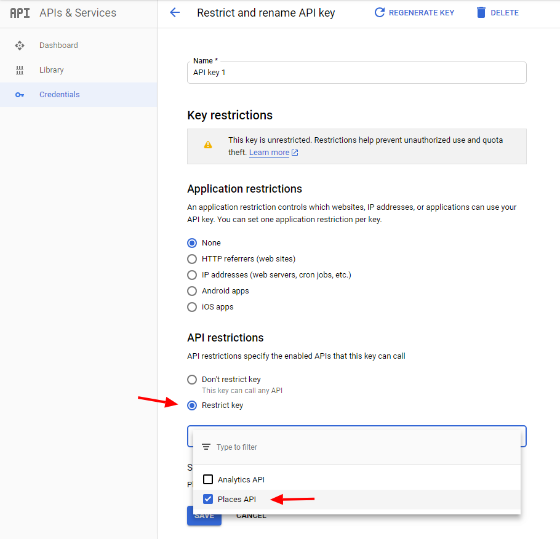Viewport: 560px width, 539px height.
Task: Click the back arrow icon
Action: [x=175, y=12]
